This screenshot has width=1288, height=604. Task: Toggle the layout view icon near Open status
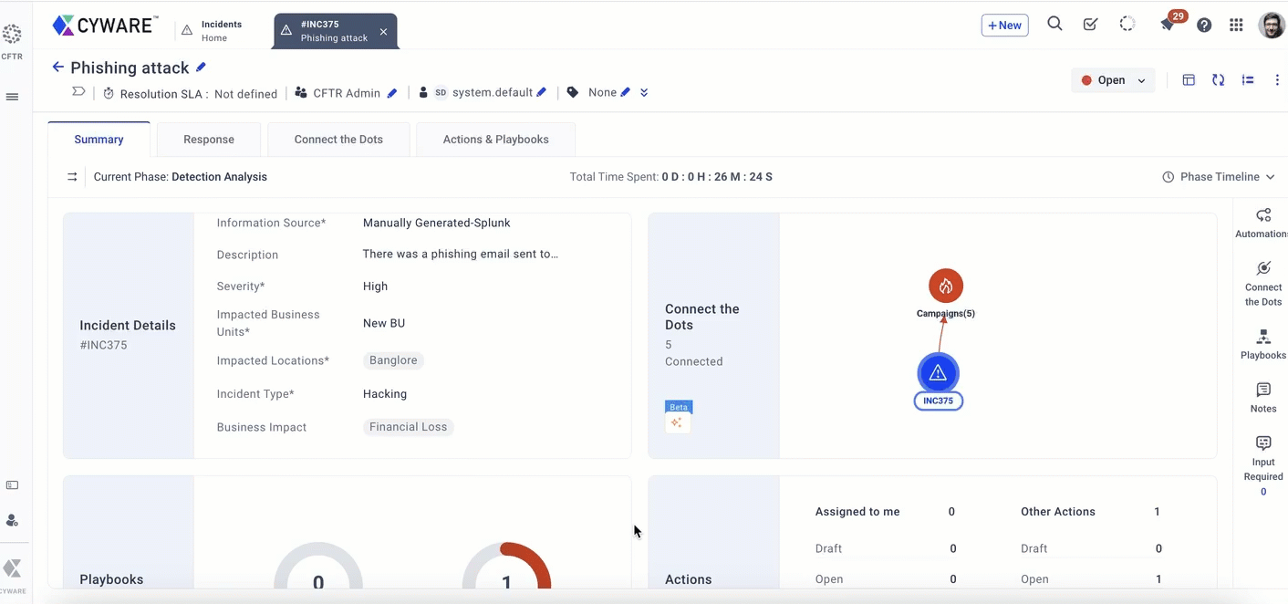coord(1189,80)
